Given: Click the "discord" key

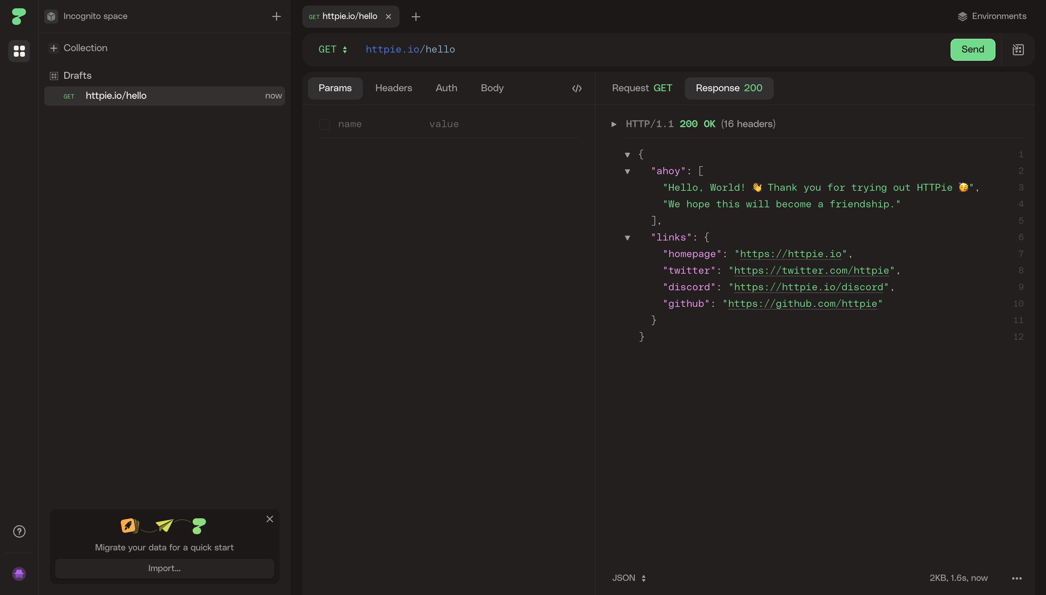Looking at the screenshot, I should coord(689,287).
